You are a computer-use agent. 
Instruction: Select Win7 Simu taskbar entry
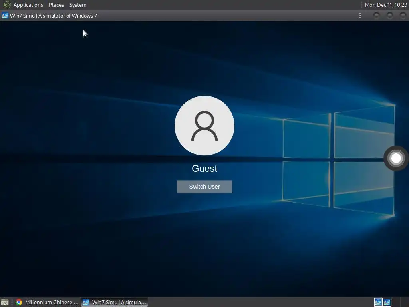pyautogui.click(x=115, y=302)
